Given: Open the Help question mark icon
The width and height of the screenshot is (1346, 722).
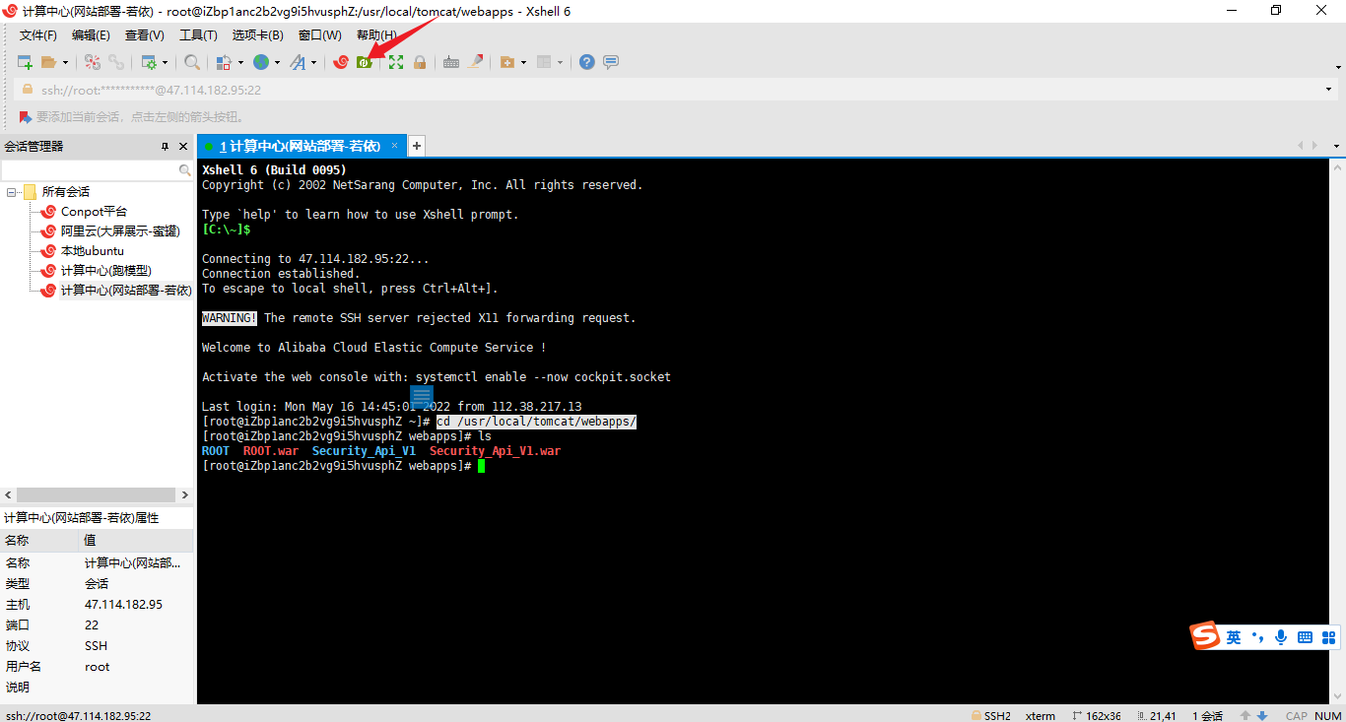Looking at the screenshot, I should [x=587, y=62].
